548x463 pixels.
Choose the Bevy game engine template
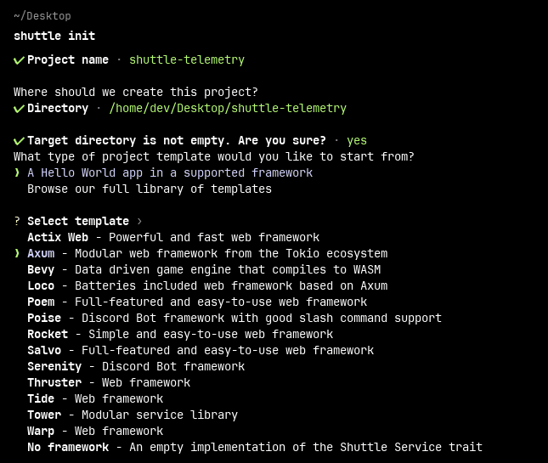coord(41,269)
